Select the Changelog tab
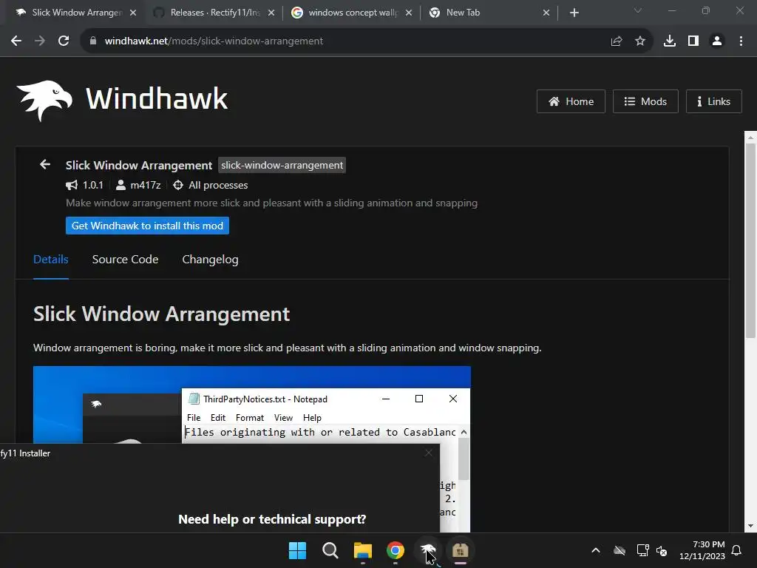Image resolution: width=757 pixels, height=568 pixels. pyautogui.click(x=210, y=260)
